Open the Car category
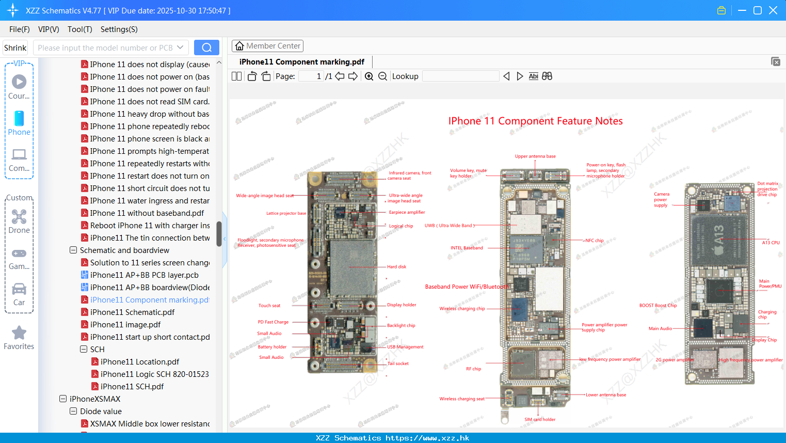 click(x=19, y=294)
